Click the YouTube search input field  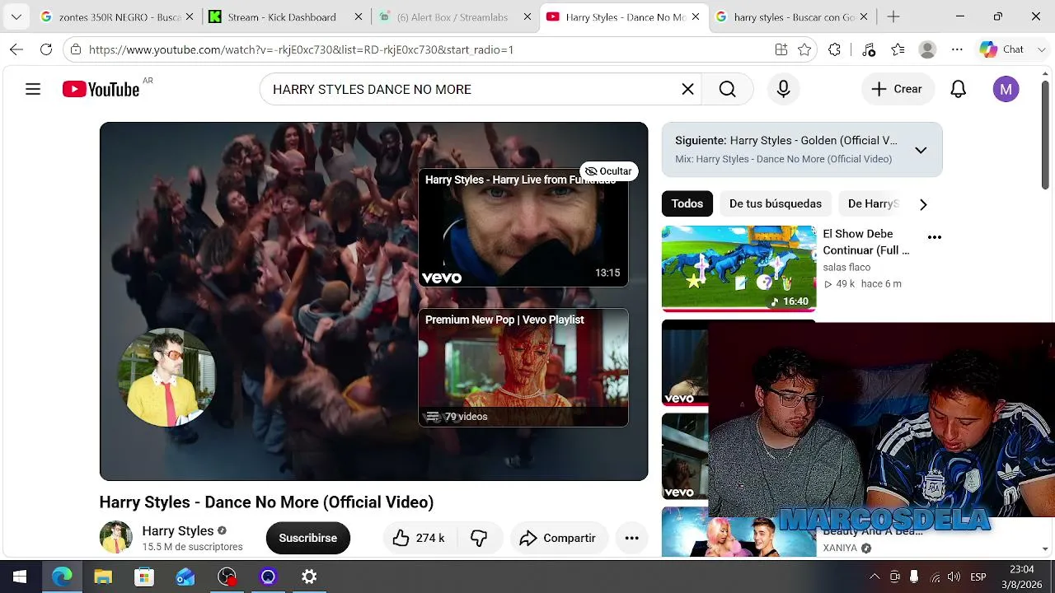470,89
